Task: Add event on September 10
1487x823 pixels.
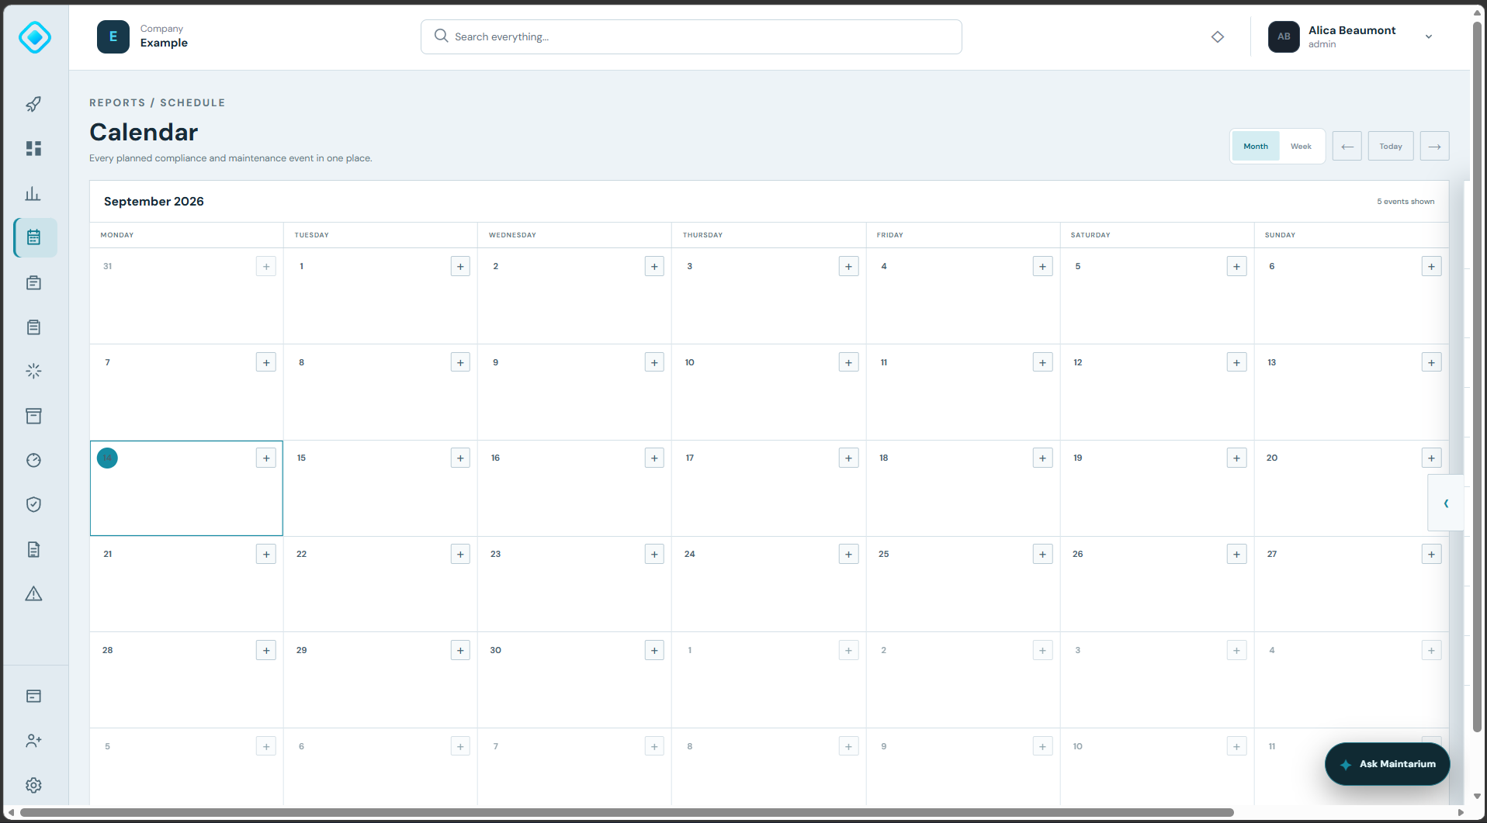Action: [849, 362]
